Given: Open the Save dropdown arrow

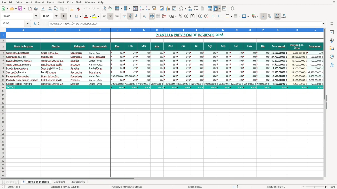Looking at the screenshot, I should 24,9.
